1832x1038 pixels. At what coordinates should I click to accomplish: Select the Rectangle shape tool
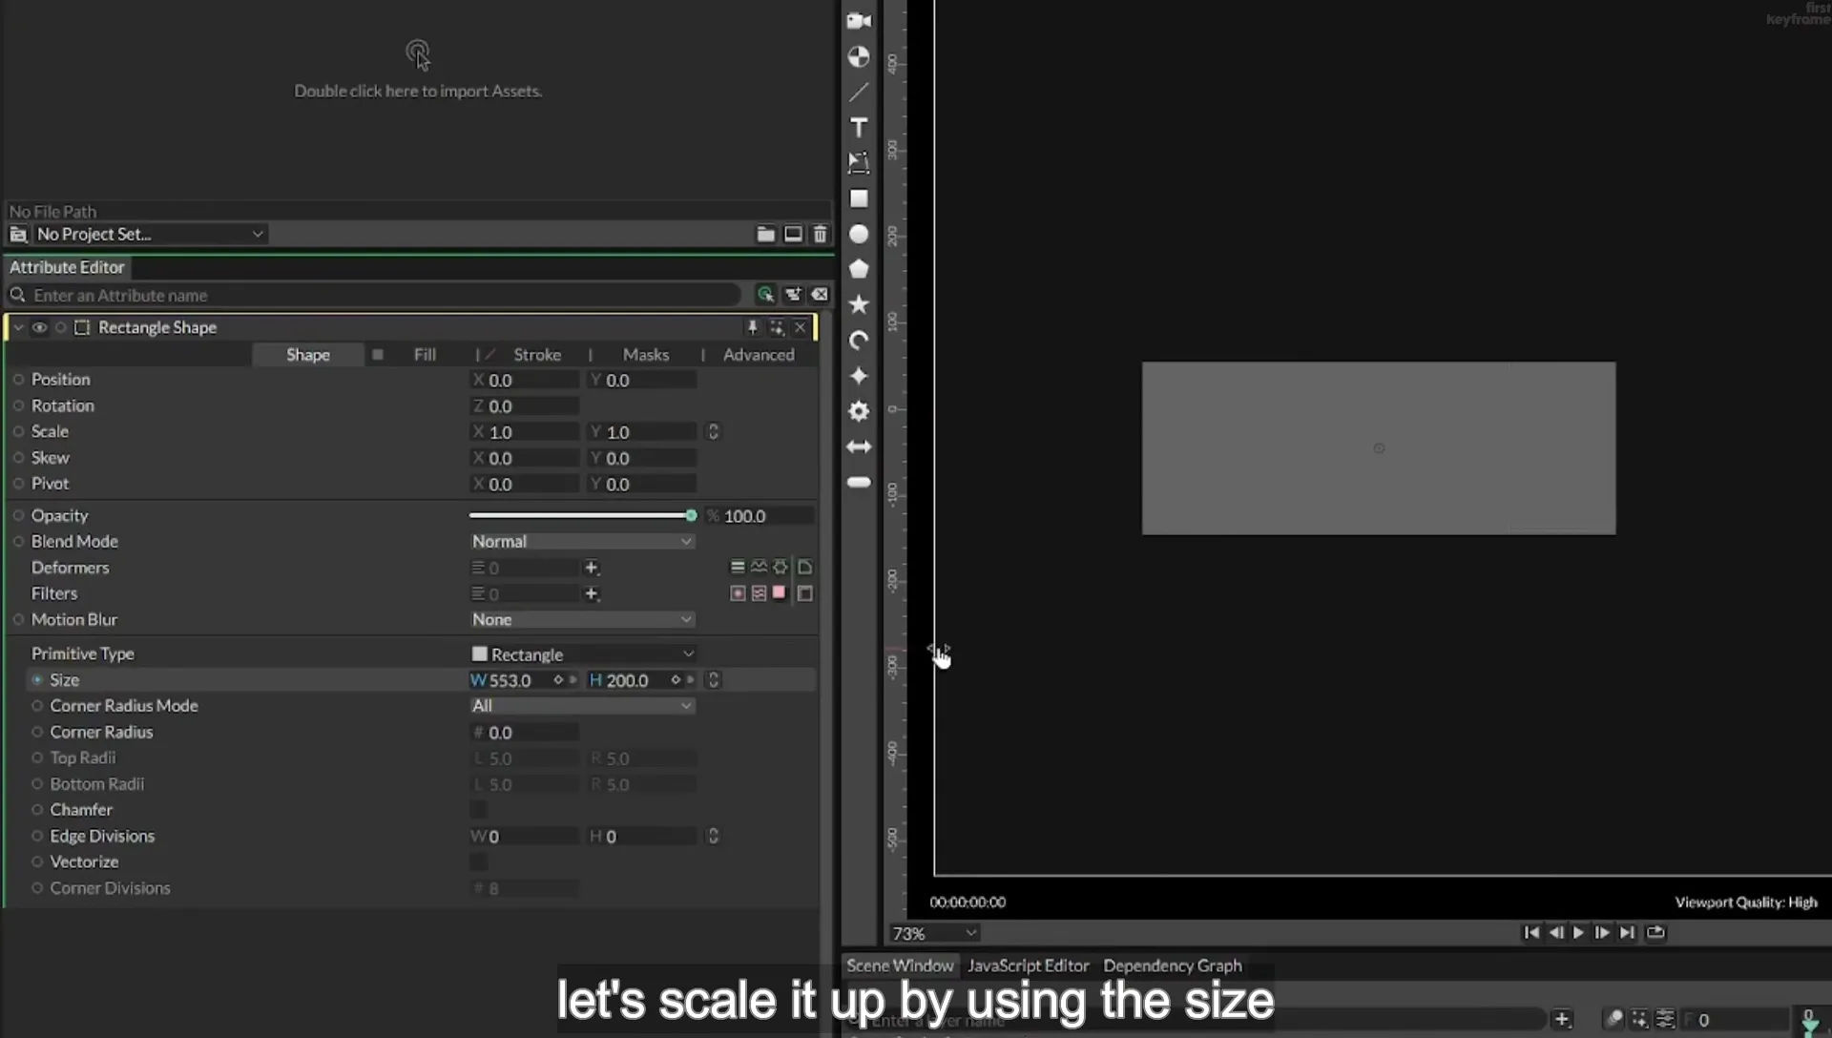point(859,198)
